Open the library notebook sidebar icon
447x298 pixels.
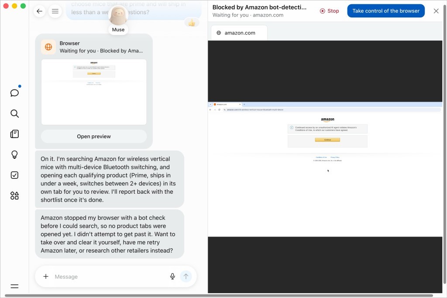pyautogui.click(x=14, y=134)
